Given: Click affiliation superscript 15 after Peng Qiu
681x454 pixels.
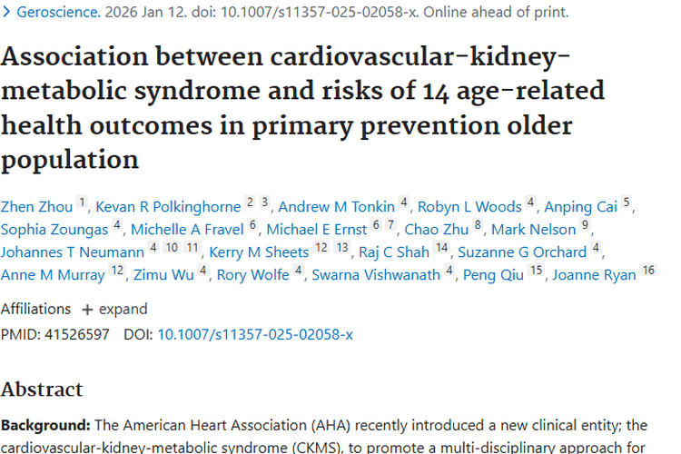Looking at the screenshot, I should pos(537,271).
